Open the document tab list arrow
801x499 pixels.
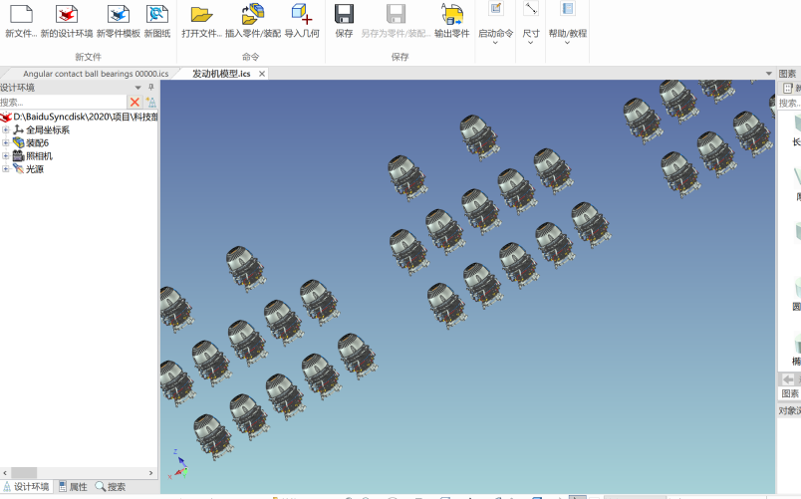tap(768, 74)
